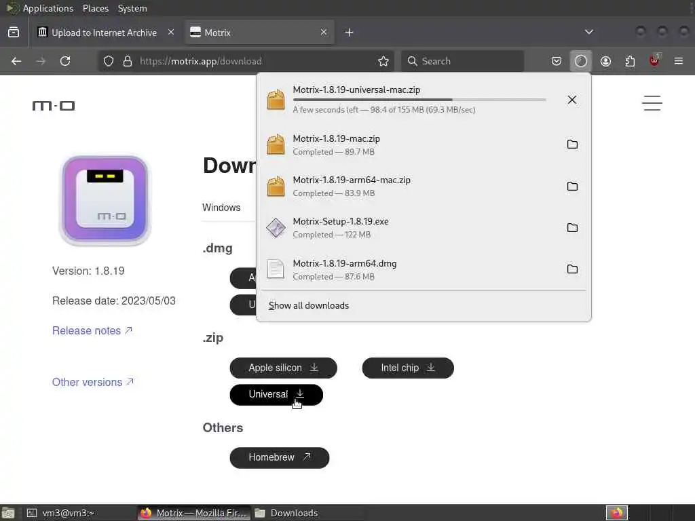This screenshot has height=521, width=695.
Task: Open the Release notes link
Action: pyautogui.click(x=92, y=330)
